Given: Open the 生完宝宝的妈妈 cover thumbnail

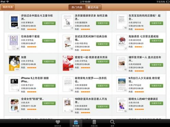Looking at the screenshot, I should (x=122, y=22).
